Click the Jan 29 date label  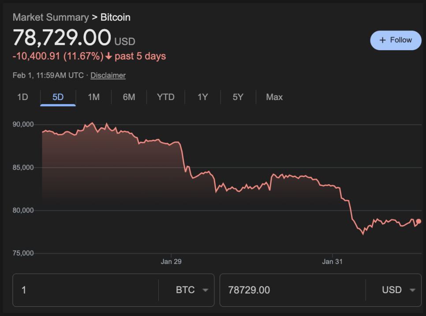click(171, 262)
